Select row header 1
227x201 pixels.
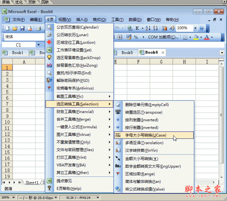[7, 68]
